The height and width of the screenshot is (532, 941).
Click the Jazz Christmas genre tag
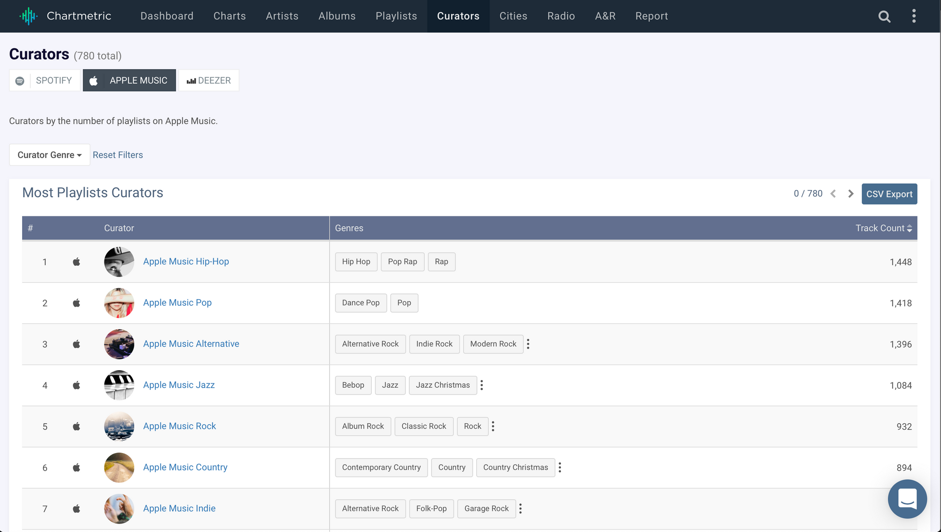443,385
